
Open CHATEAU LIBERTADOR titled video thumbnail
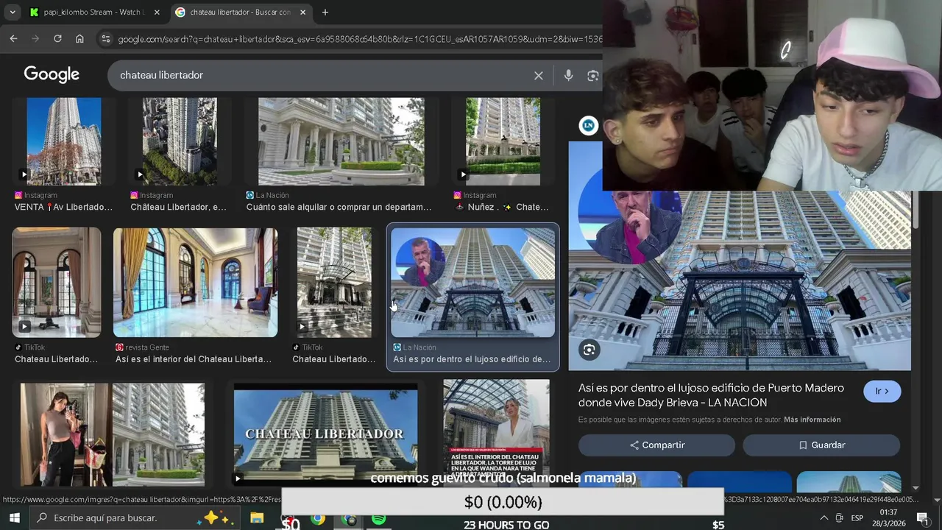[325, 434]
